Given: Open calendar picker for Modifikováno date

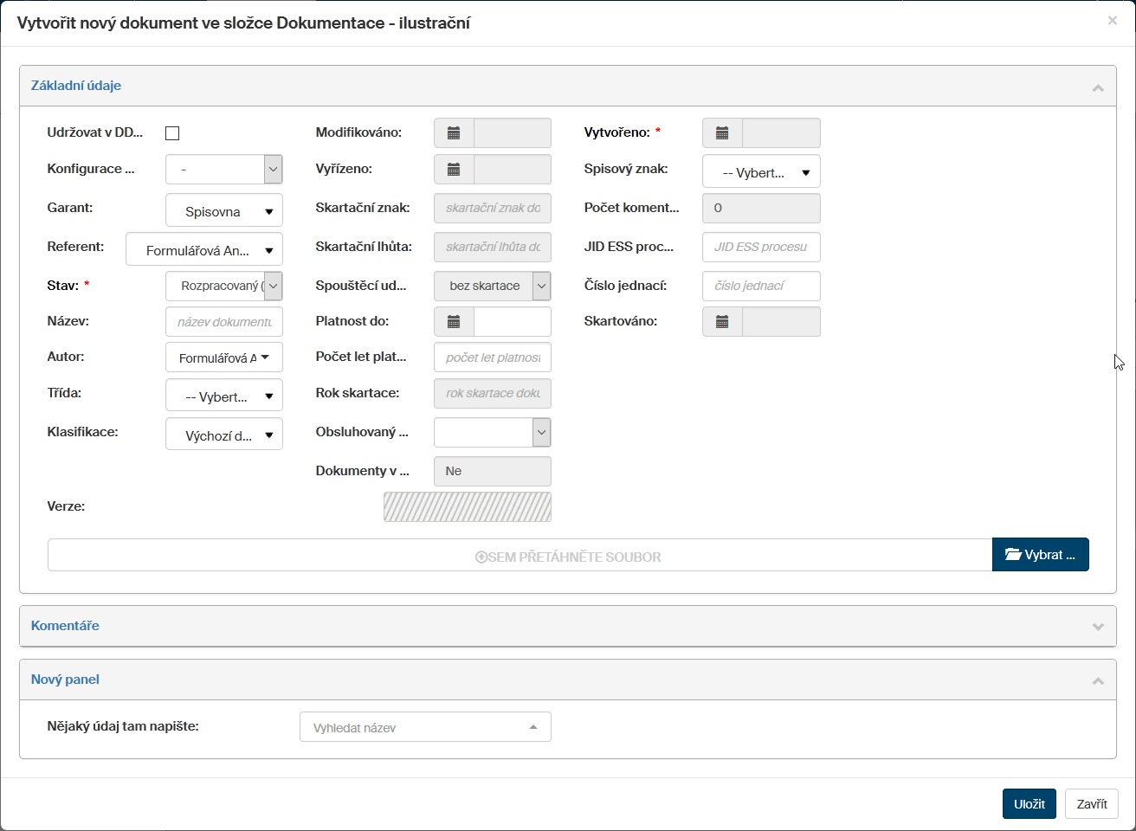Looking at the screenshot, I should pyautogui.click(x=454, y=133).
